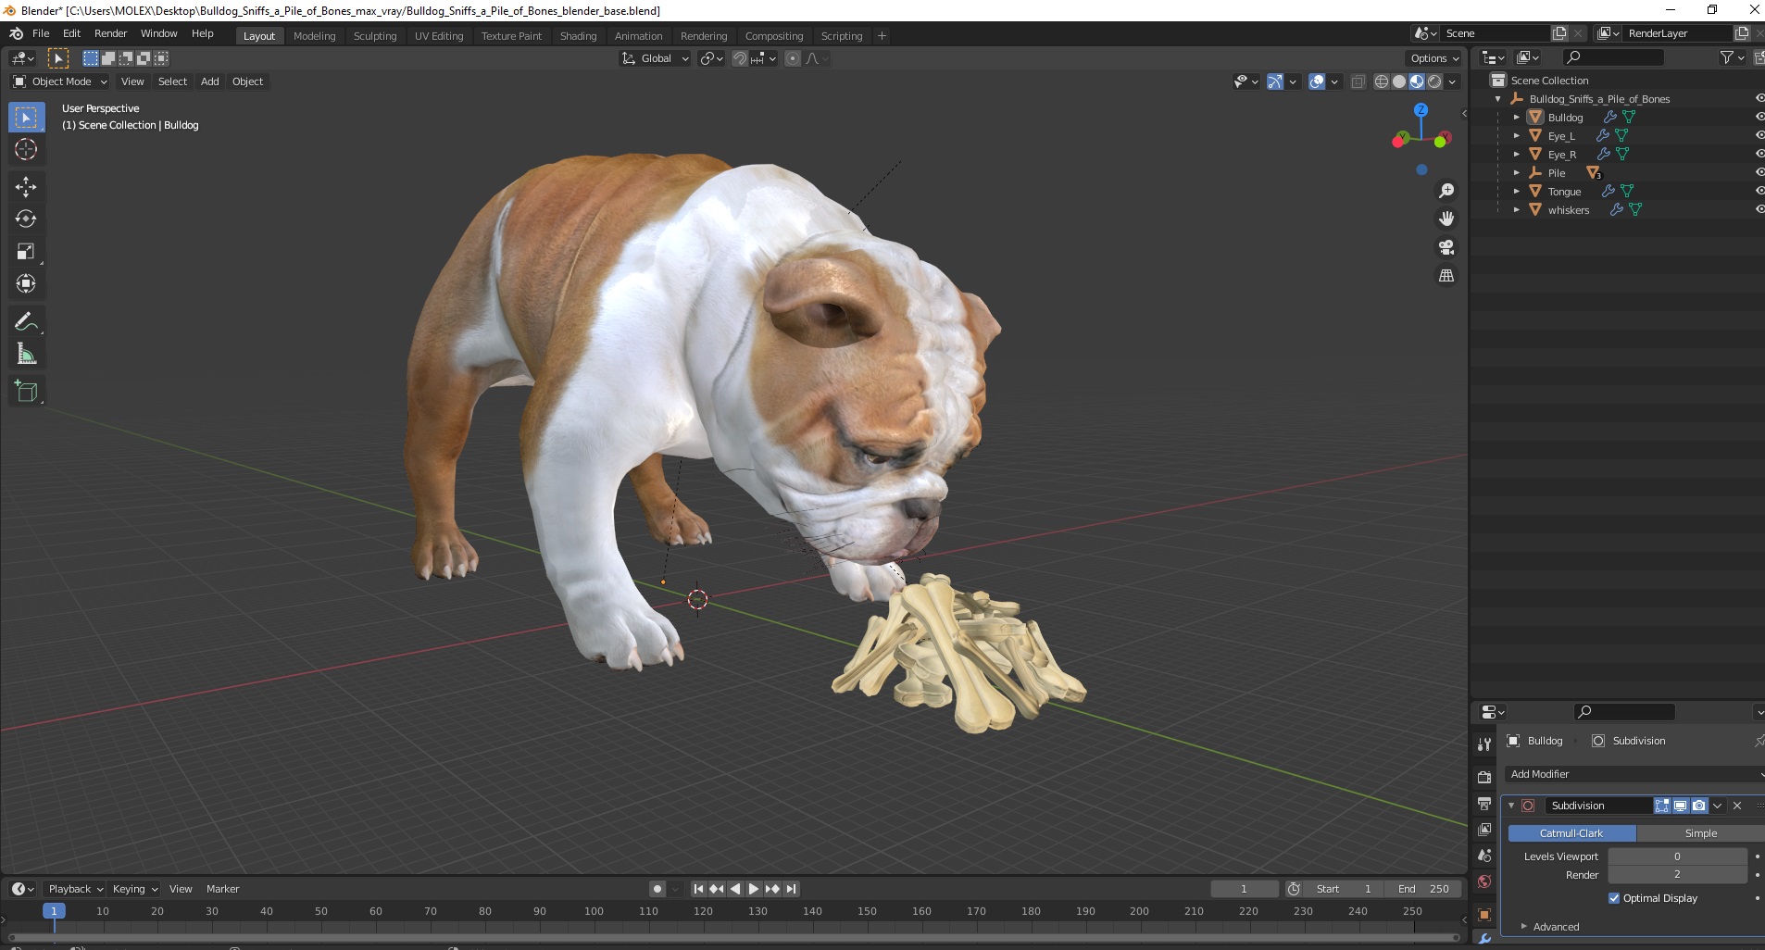Hide the Tongue object in outliner
The width and height of the screenshot is (1765, 950).
(x=1759, y=192)
